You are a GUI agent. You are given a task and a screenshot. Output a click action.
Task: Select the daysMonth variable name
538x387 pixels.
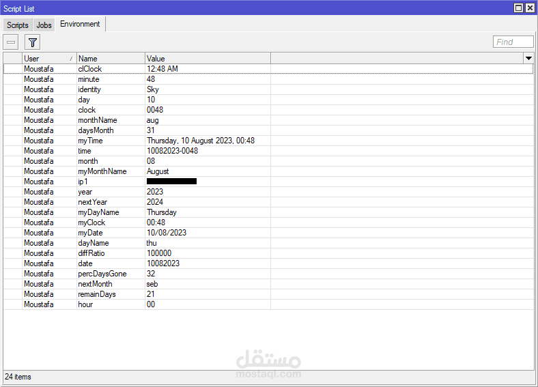coord(96,131)
